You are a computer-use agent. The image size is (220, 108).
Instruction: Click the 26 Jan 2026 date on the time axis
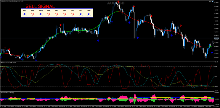(x=3, y=107)
